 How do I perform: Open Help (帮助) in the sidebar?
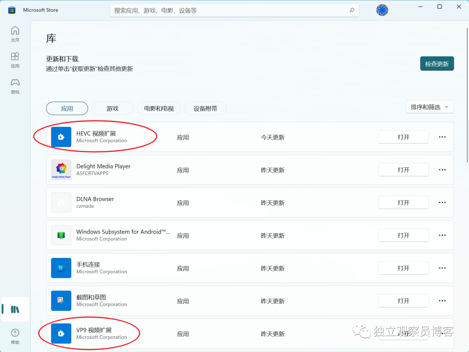(15, 336)
